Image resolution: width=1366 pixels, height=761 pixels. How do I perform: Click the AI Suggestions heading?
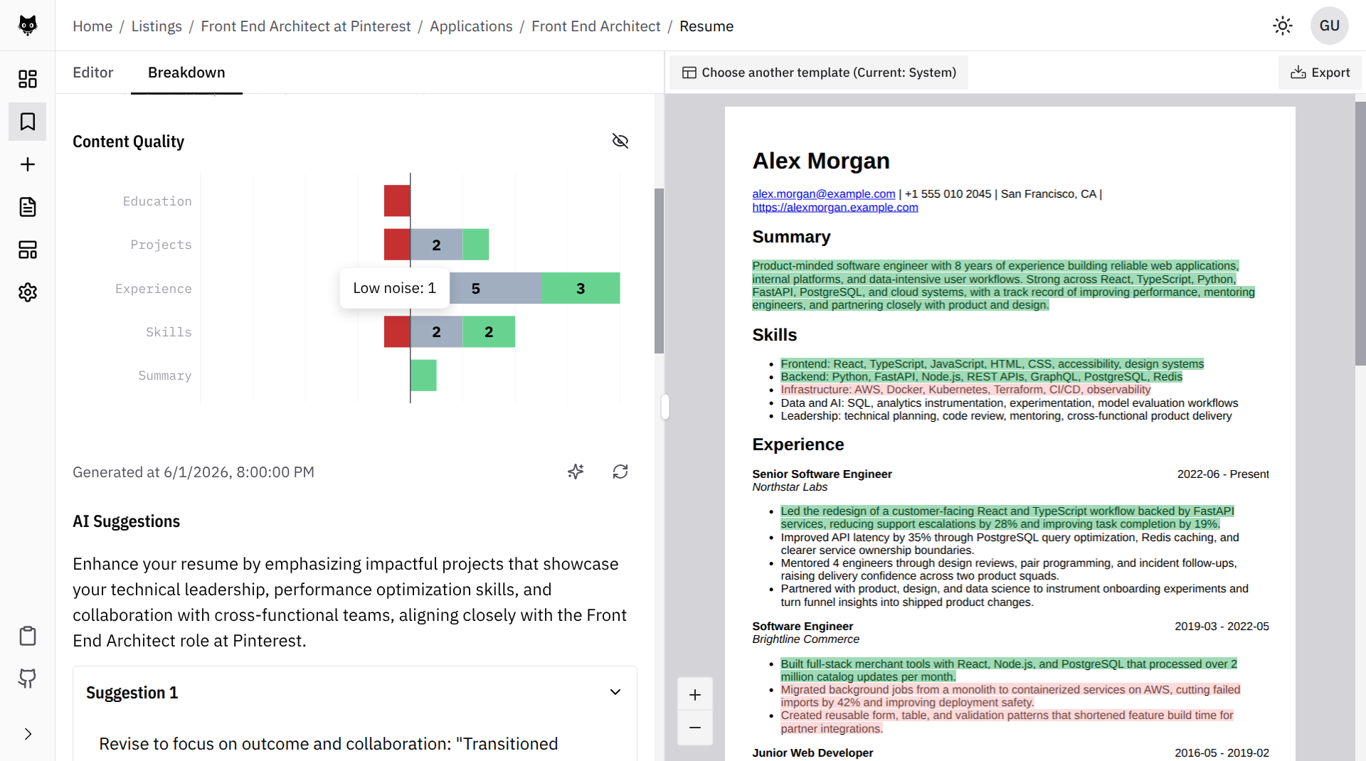pyautogui.click(x=126, y=521)
